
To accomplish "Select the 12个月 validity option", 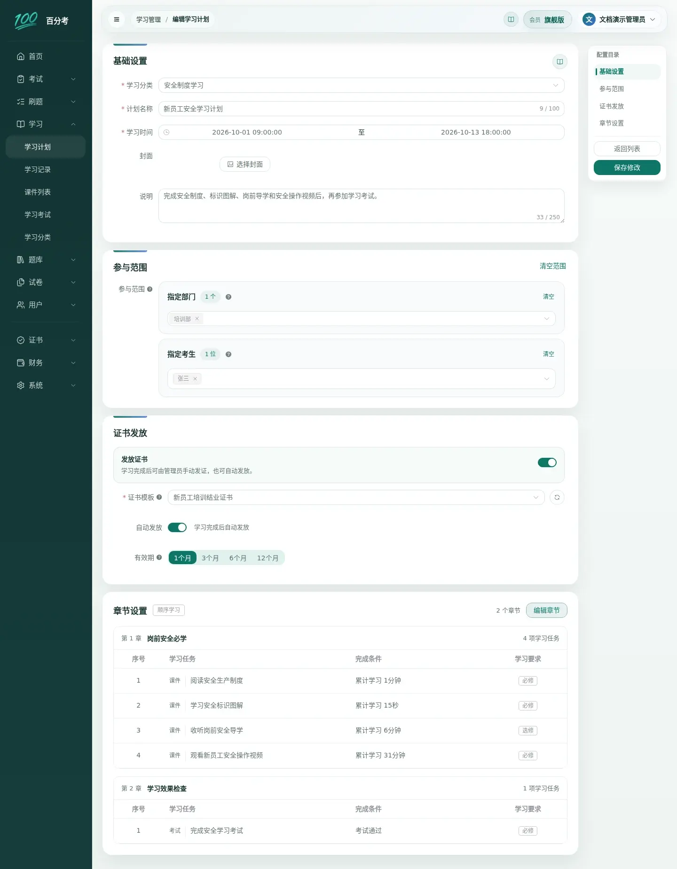I will (x=268, y=558).
